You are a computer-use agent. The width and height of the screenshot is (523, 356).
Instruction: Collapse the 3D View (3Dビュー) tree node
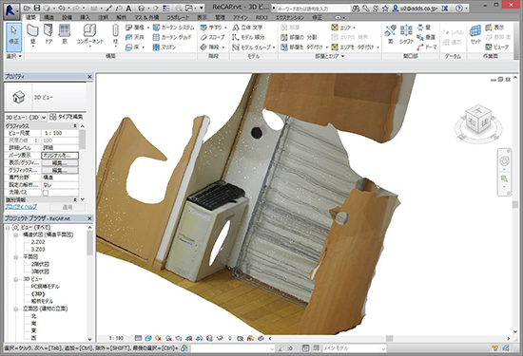click(15, 279)
